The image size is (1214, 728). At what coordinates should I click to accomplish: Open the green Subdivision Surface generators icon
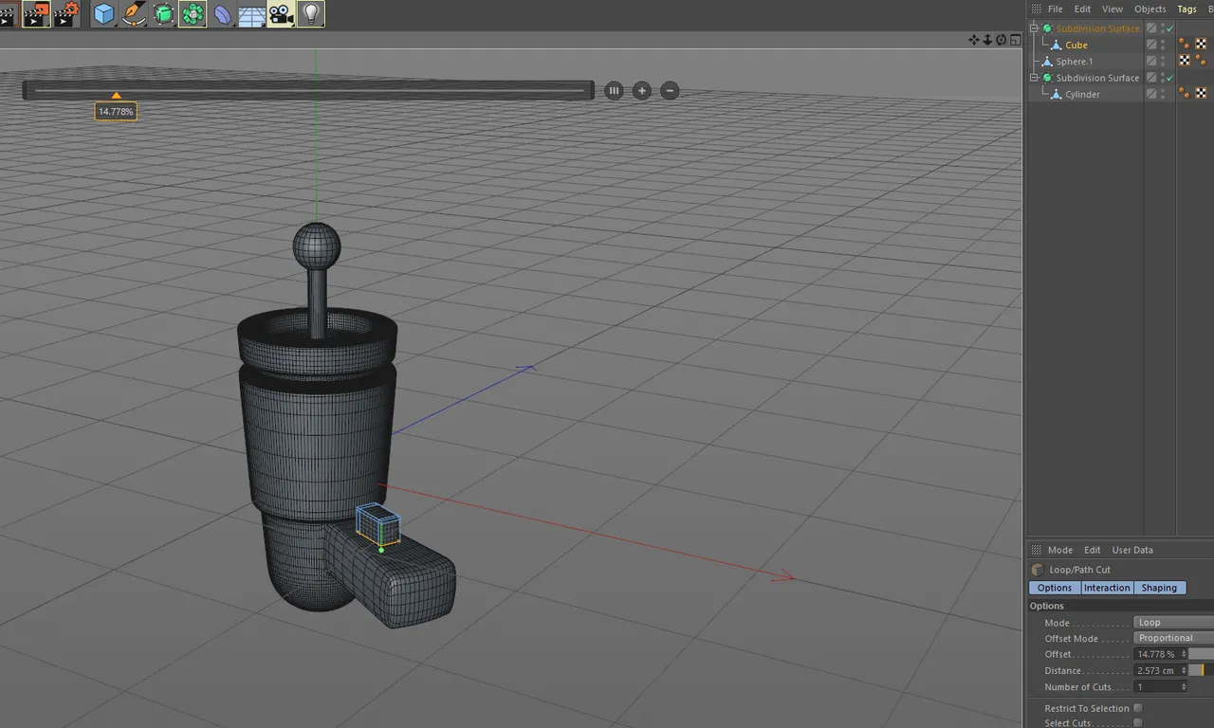(x=163, y=13)
